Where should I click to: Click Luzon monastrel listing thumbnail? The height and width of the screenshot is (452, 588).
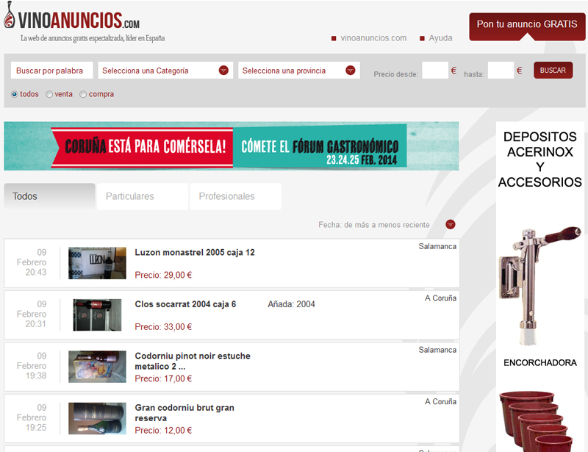tap(97, 263)
